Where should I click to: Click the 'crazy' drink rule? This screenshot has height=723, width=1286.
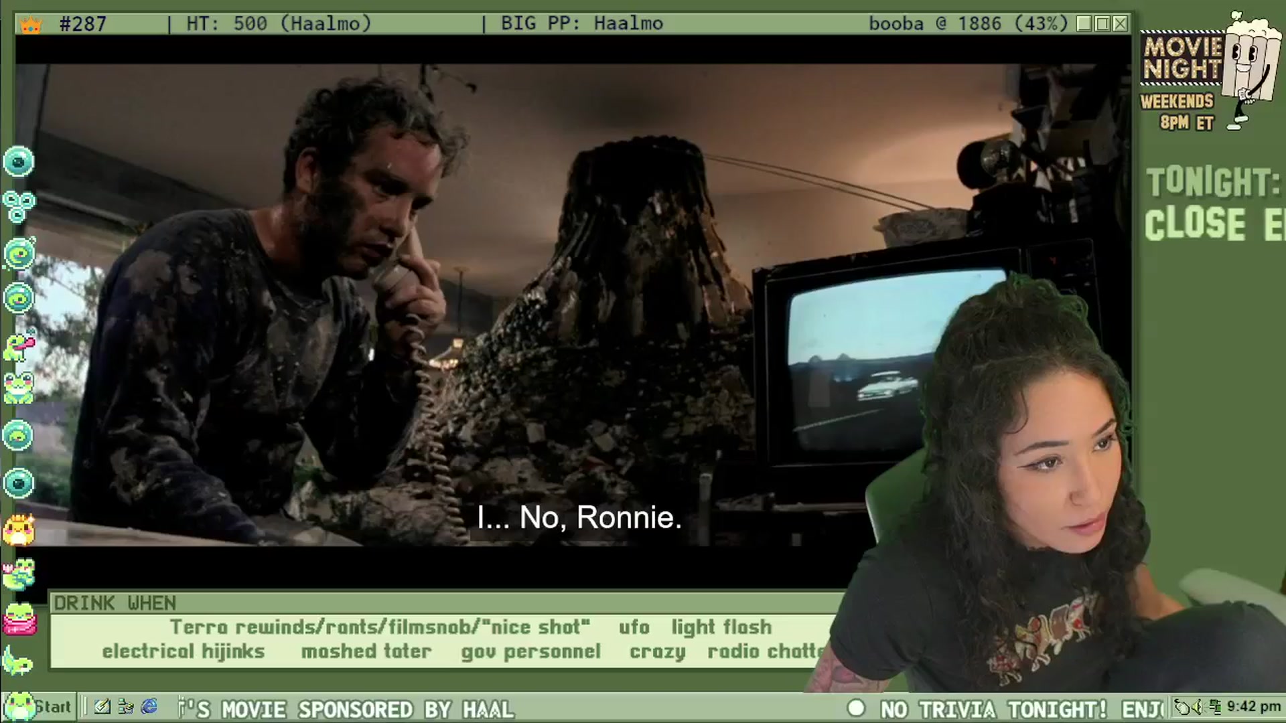(x=657, y=652)
